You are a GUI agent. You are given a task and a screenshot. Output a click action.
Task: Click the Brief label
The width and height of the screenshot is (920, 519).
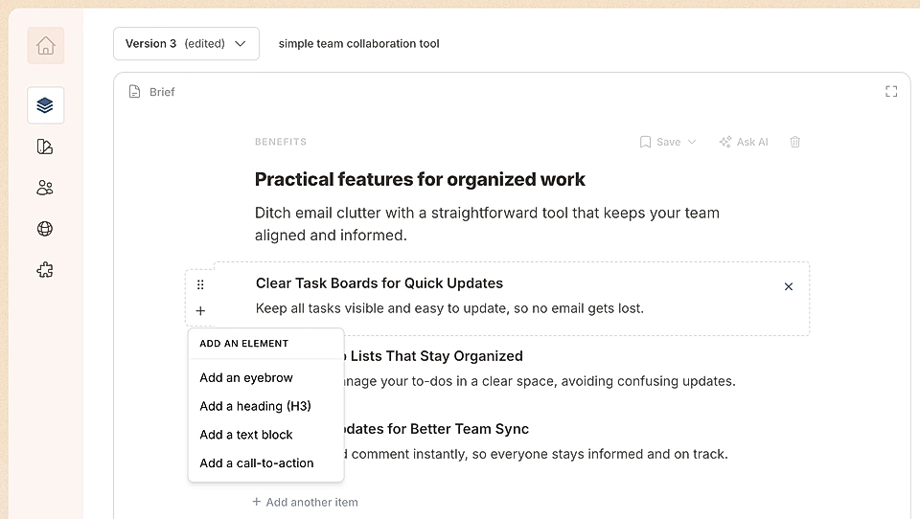click(x=162, y=92)
